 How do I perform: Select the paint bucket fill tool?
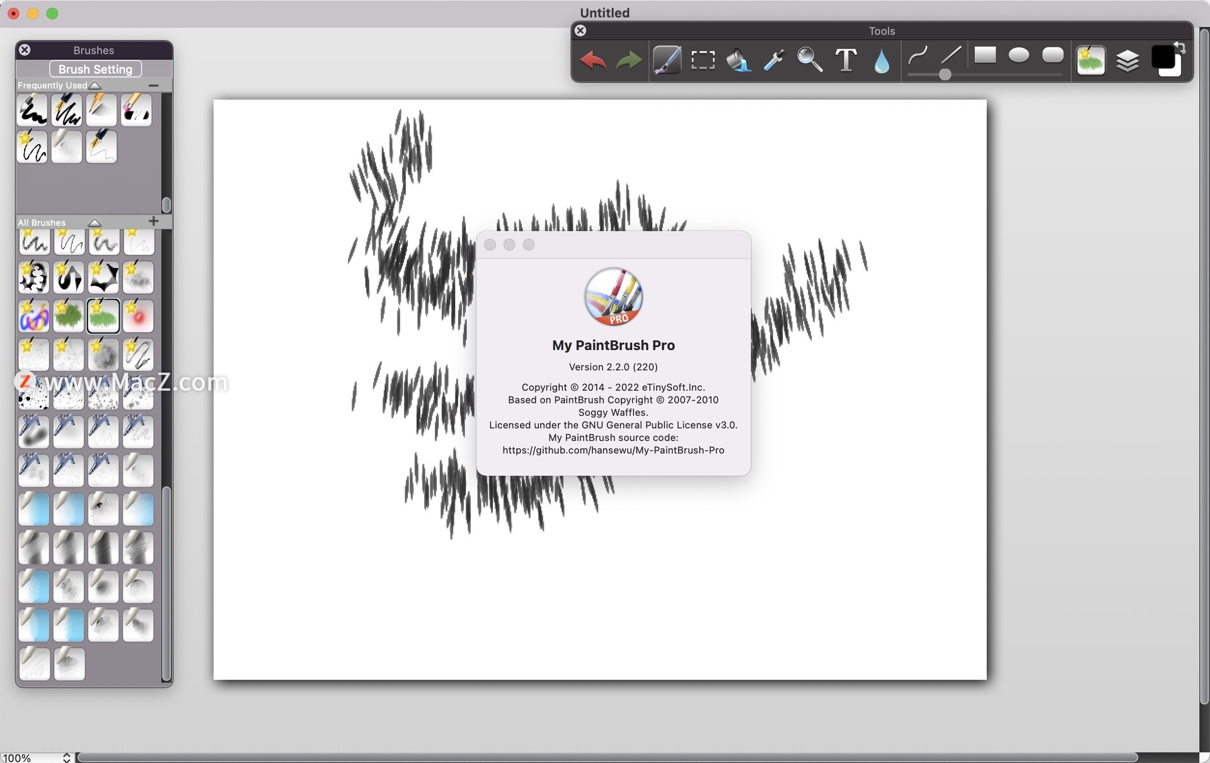click(738, 61)
